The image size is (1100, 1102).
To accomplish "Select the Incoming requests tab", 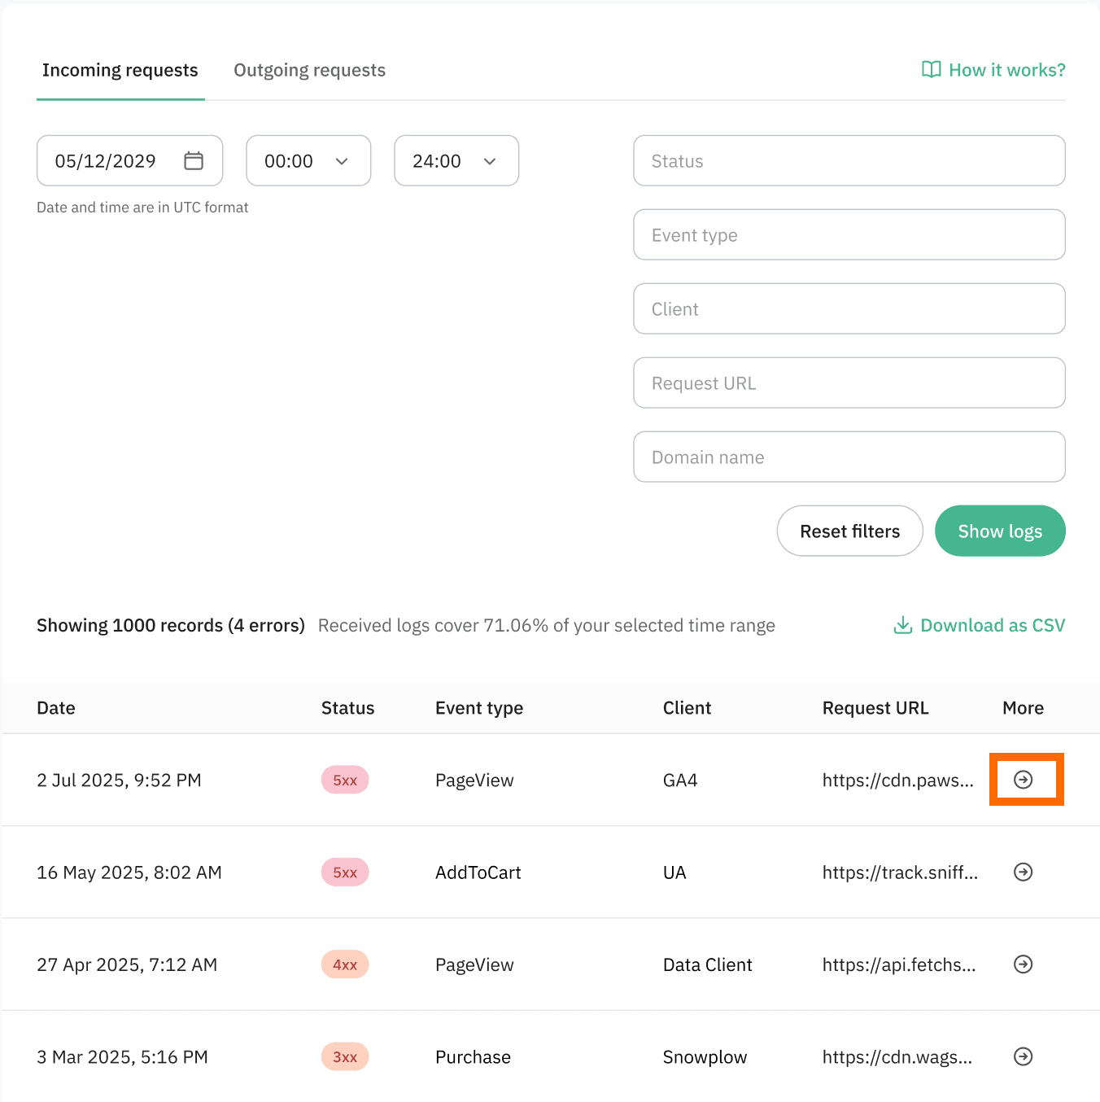I will pos(120,70).
